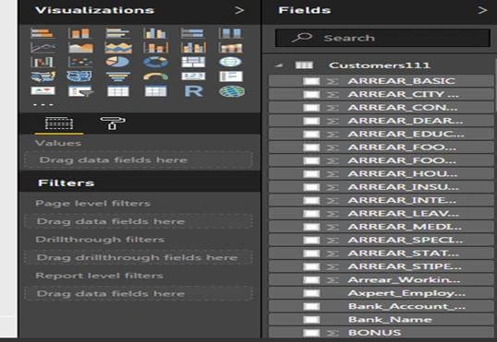Select the Table visual

pos(118,91)
